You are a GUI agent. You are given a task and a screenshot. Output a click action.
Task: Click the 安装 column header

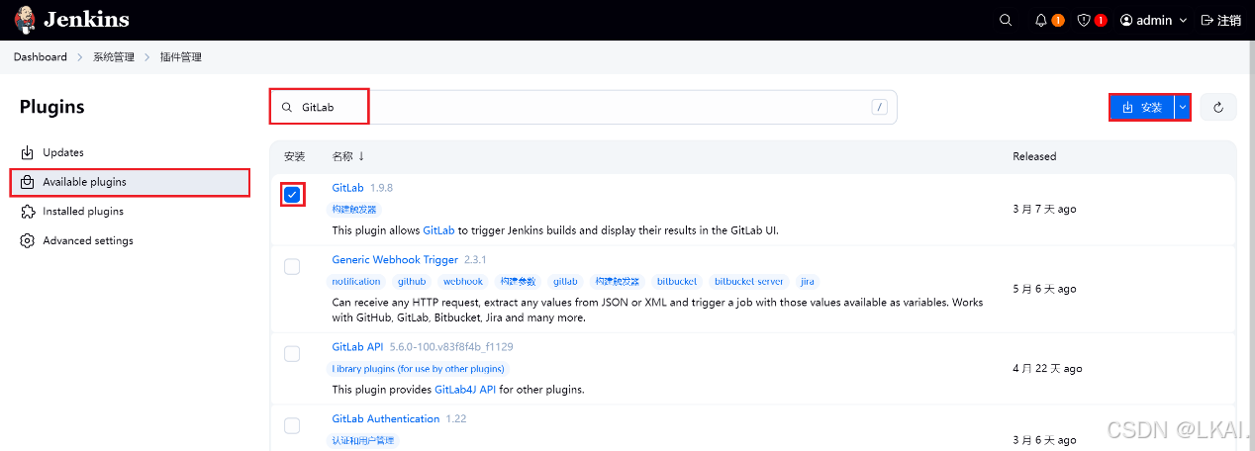[294, 156]
